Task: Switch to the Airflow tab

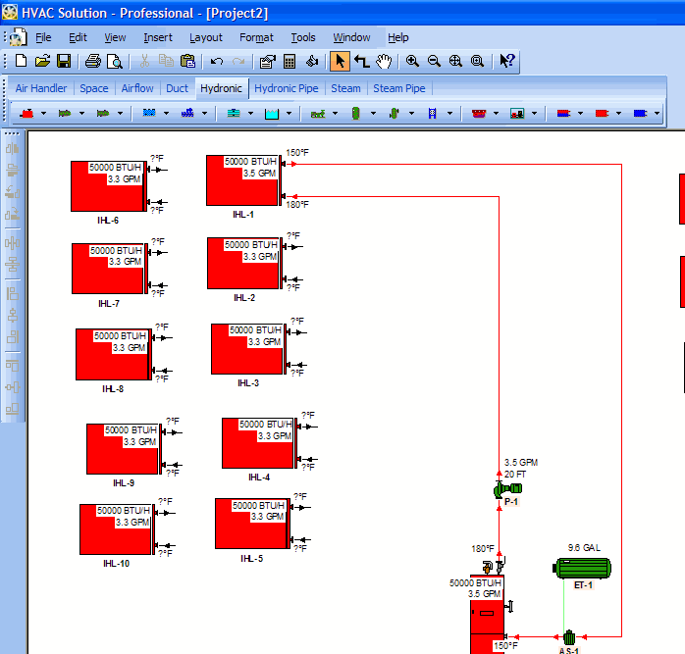Action: (137, 88)
